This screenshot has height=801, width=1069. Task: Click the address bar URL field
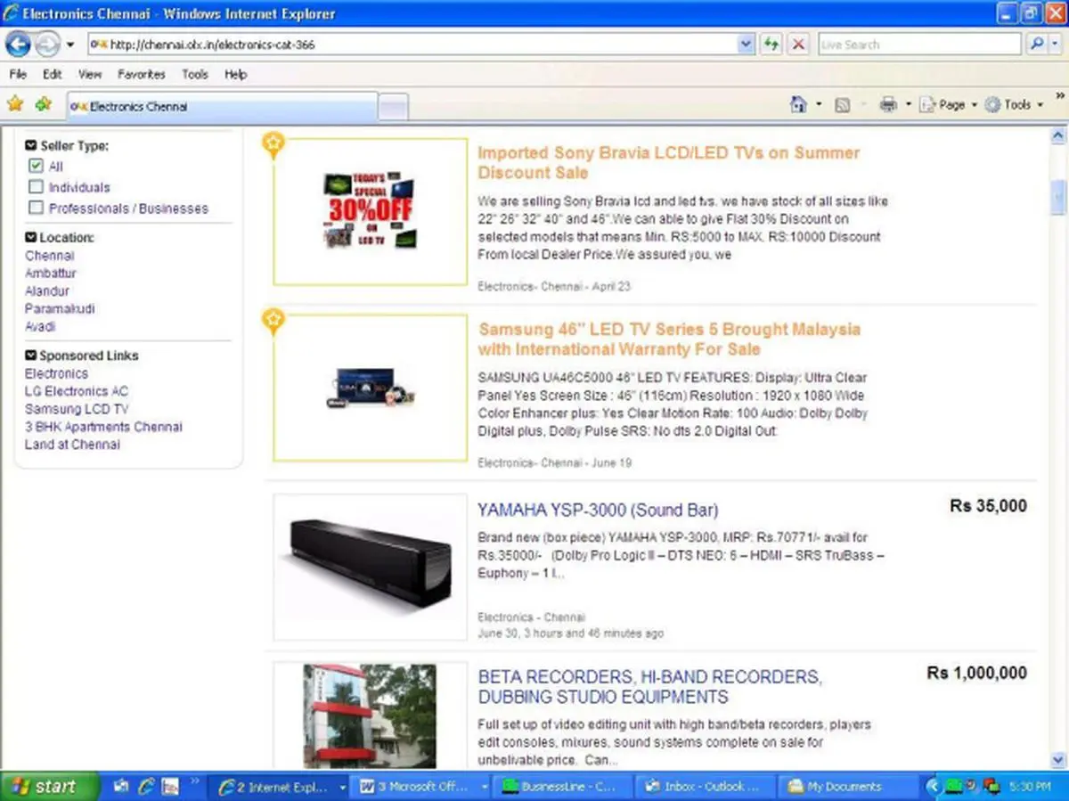pos(413,45)
